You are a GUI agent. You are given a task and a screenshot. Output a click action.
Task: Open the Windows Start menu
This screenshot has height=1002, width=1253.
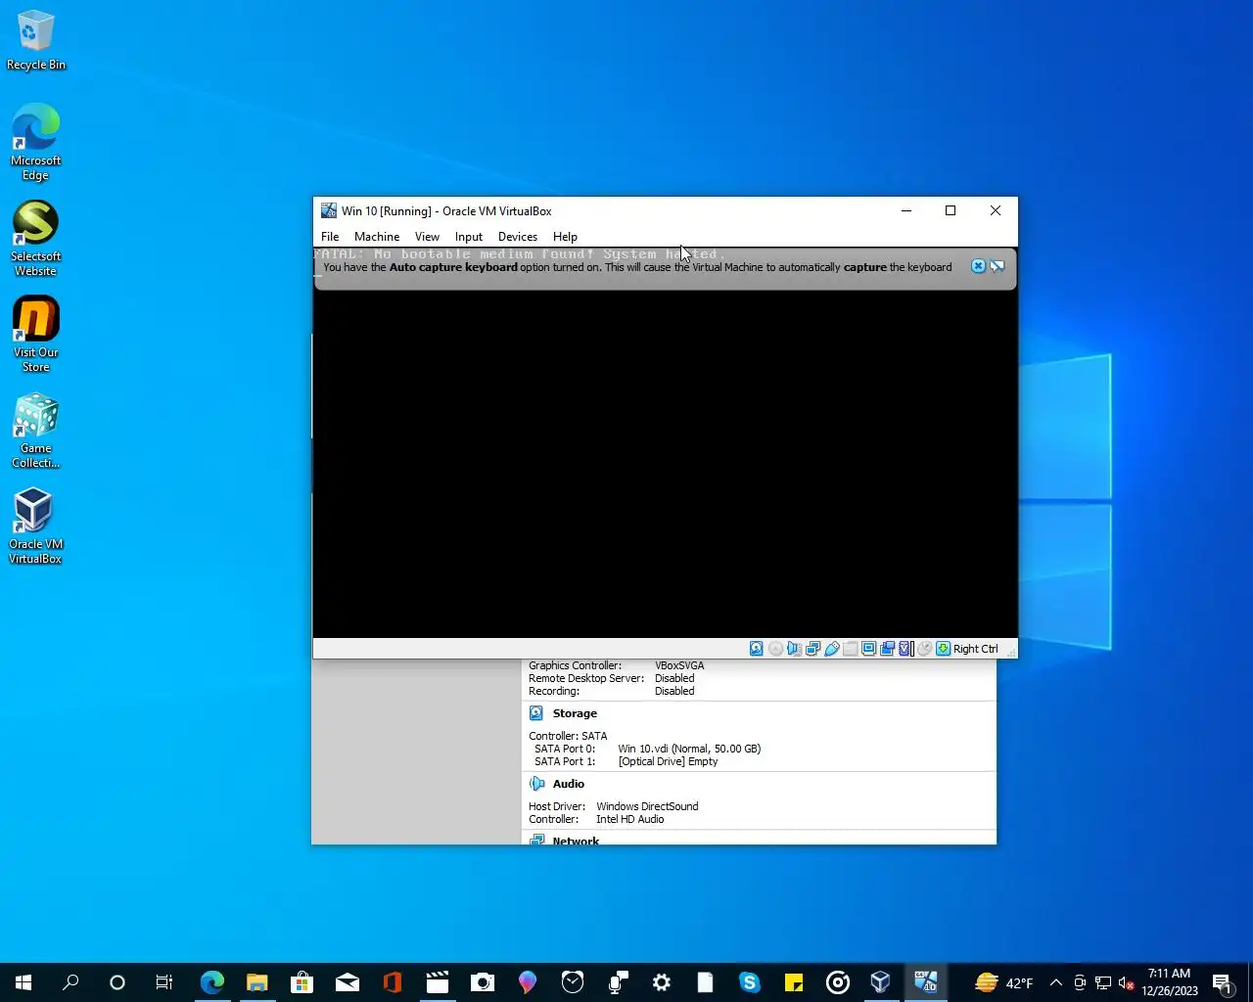coord(23,982)
